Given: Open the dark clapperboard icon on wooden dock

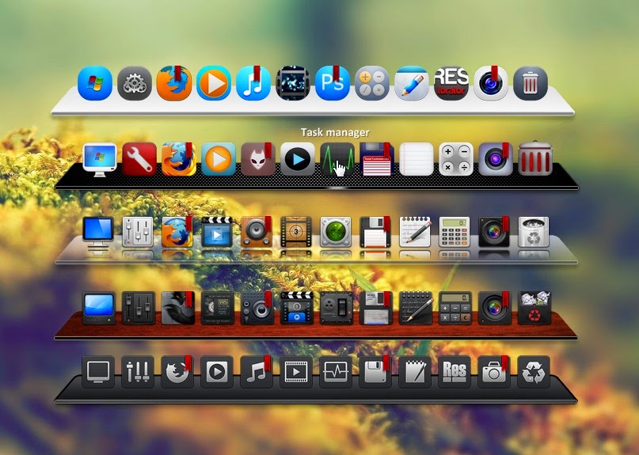Looking at the screenshot, I should click(x=297, y=308).
